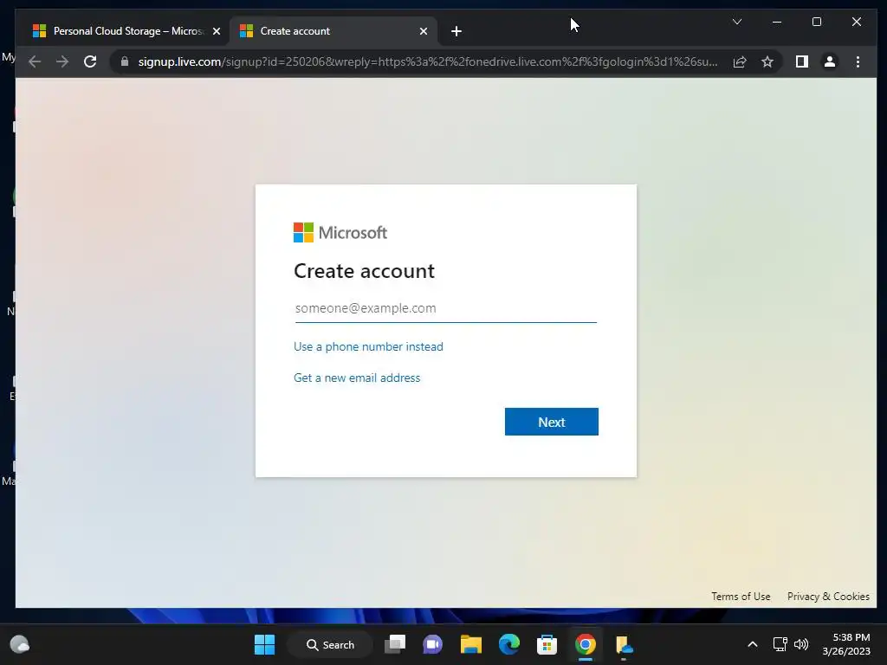This screenshot has width=887, height=665.
Task: Open the volume tray icon
Action: 801,644
